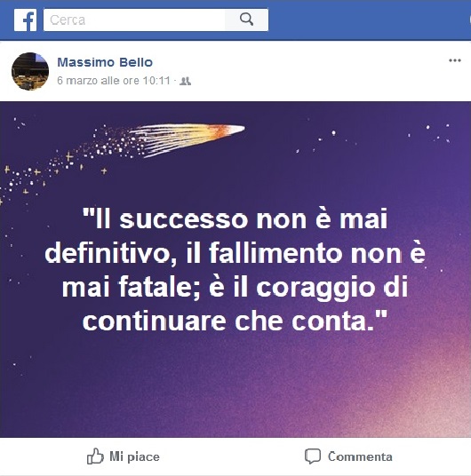Click the quote text starting "Il successo"
This screenshot has width=471, height=476.
tap(235, 270)
